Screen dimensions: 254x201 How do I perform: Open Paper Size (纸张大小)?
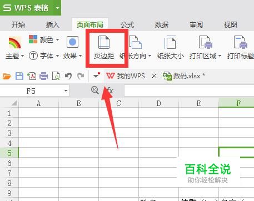tap(171, 48)
